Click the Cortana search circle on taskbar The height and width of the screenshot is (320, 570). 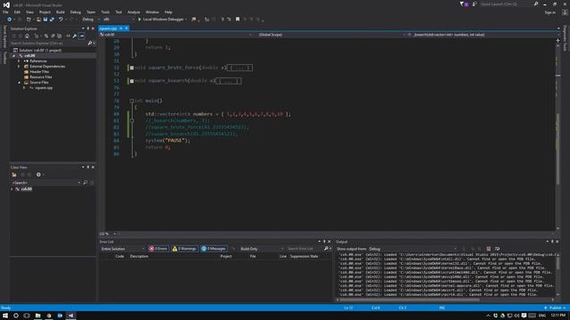point(16,316)
